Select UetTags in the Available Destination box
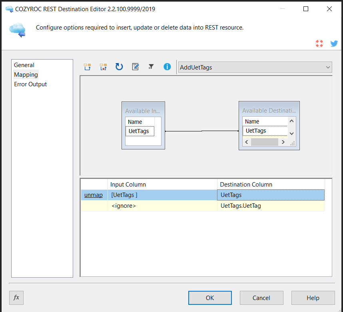This screenshot has width=343, height=312. pos(265,131)
